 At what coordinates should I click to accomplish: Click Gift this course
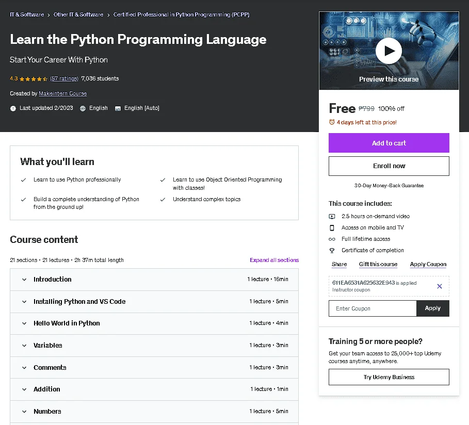click(378, 265)
